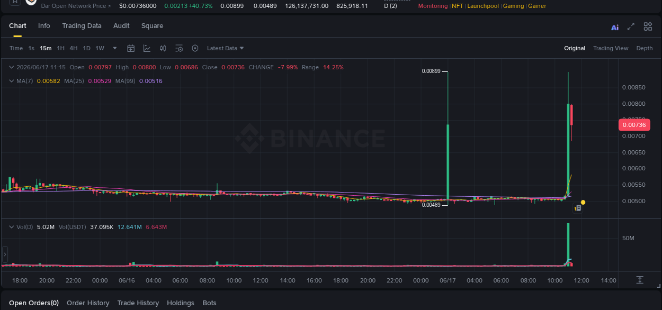The image size is (662, 310).
Task: Click the Monitoring tag
Action: point(433,6)
